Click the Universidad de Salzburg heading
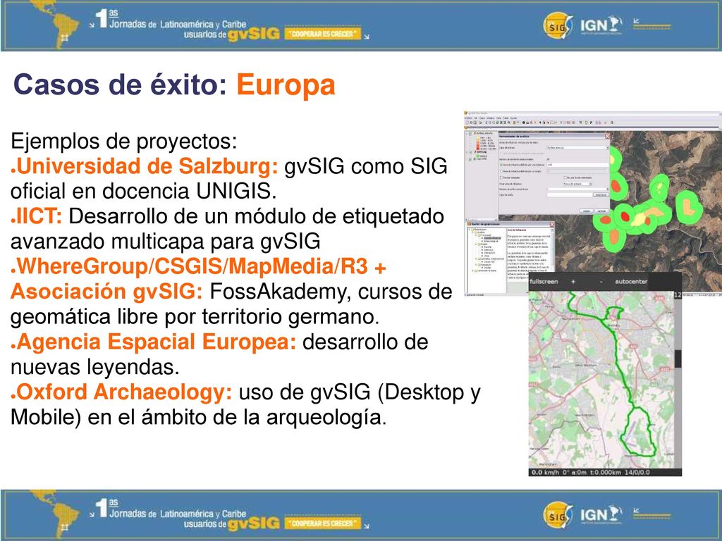Screen dimensions: 722x541 click(x=147, y=166)
